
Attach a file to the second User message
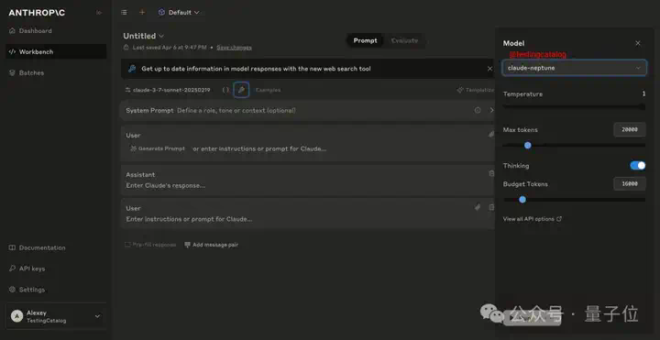pos(478,207)
